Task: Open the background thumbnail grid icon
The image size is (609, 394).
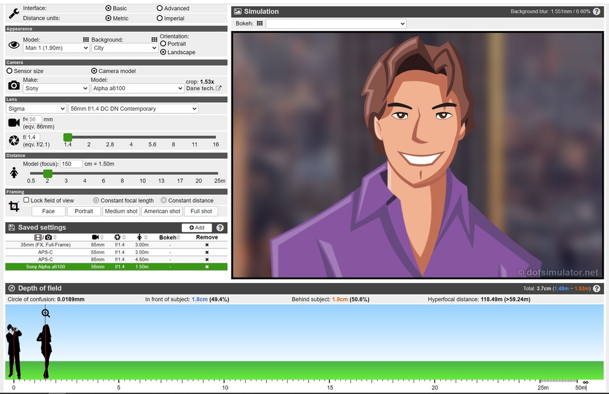Action: 155,39
